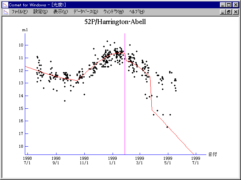Close the Comet for Windows application

[x=236, y=5]
